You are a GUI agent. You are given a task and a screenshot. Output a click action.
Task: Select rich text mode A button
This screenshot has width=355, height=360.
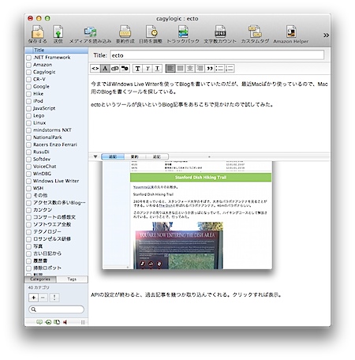coord(105,69)
